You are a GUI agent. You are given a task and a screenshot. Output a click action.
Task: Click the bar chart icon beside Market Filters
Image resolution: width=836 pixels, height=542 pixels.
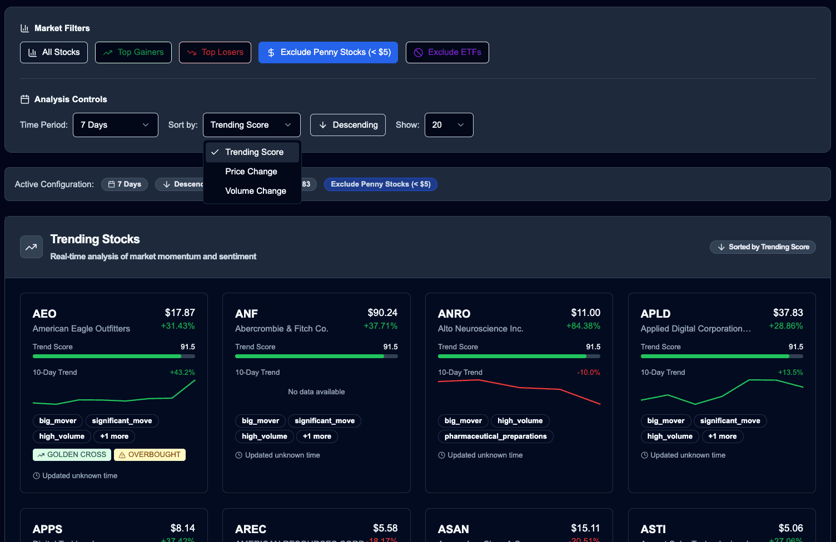click(26, 28)
